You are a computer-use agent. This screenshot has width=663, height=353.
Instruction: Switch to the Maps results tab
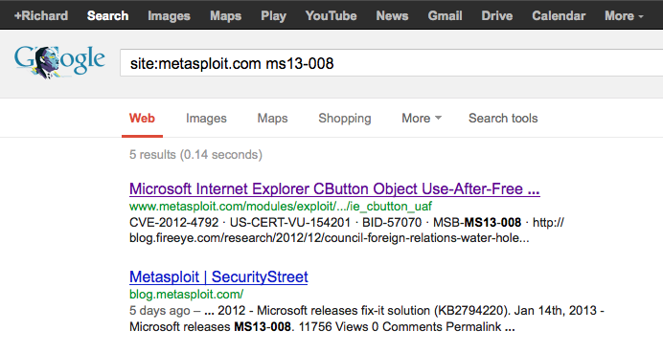pos(273,119)
